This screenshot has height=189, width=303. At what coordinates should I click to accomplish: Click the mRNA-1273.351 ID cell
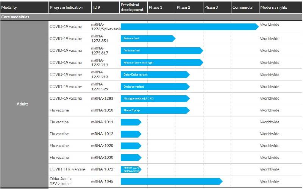[x=99, y=39]
